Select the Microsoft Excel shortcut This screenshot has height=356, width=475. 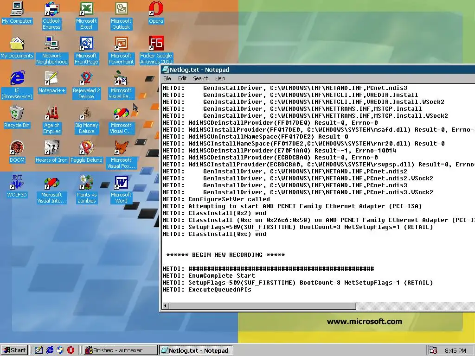(x=86, y=15)
